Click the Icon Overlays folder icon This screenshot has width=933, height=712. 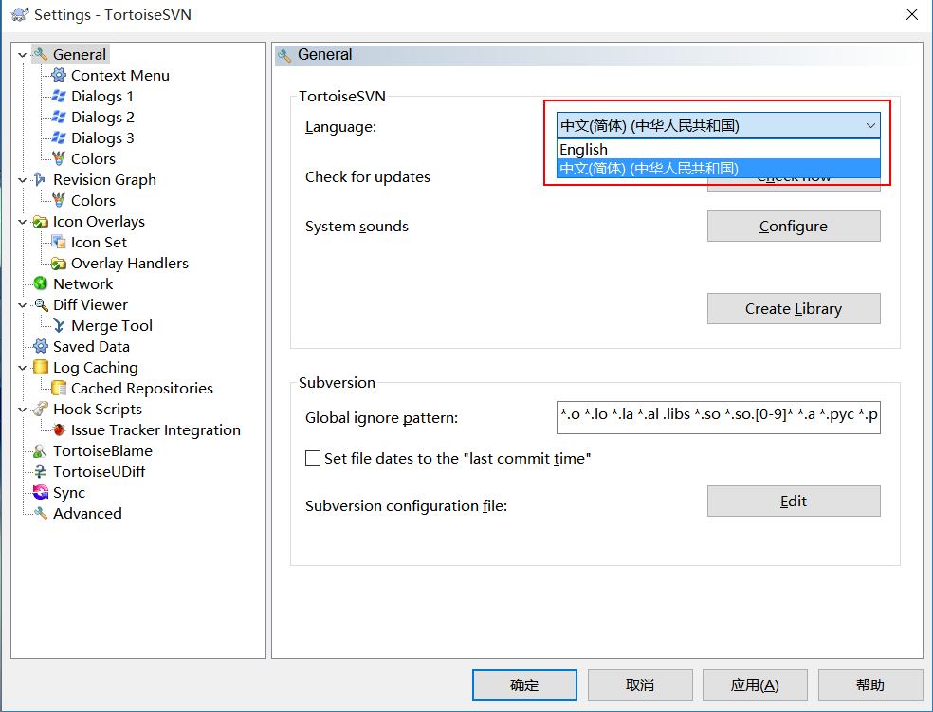(41, 222)
